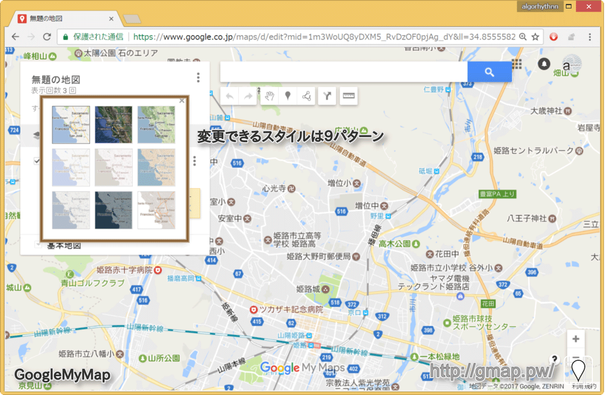The width and height of the screenshot is (605, 395).
Task: Click the blue search button
Action: coord(489,72)
